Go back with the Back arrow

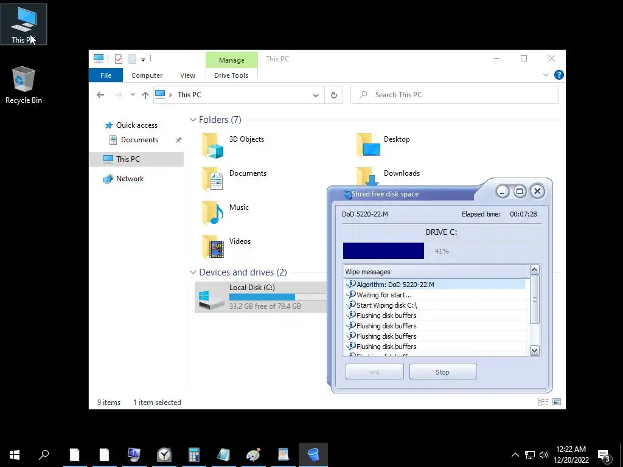click(x=100, y=95)
